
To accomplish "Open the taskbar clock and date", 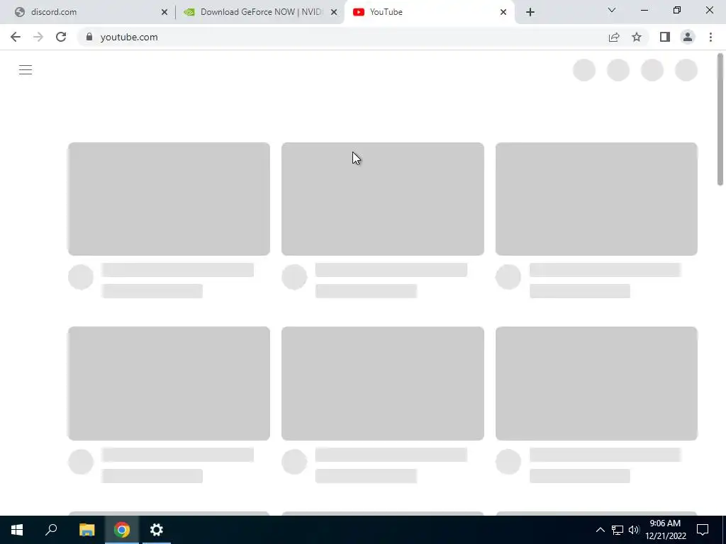I will [666, 530].
